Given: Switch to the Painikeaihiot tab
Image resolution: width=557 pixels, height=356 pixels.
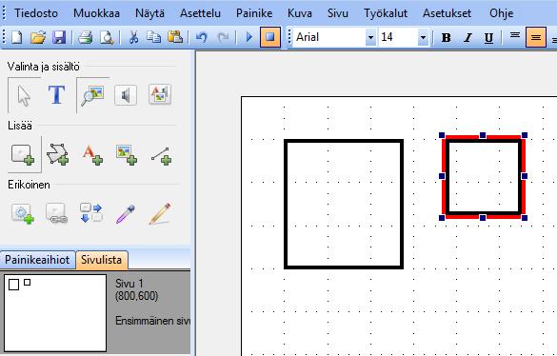Looking at the screenshot, I should click(37, 260).
